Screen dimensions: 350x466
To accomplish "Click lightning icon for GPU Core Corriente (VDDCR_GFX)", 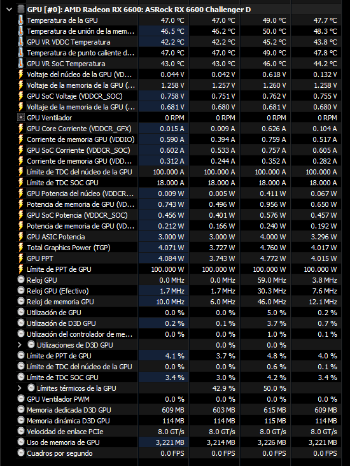I will tap(21, 129).
